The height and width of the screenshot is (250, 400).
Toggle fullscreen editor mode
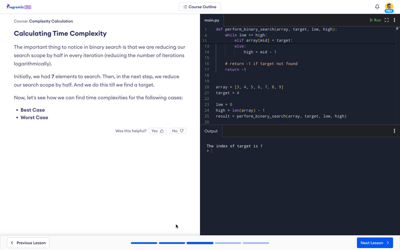[387, 20]
